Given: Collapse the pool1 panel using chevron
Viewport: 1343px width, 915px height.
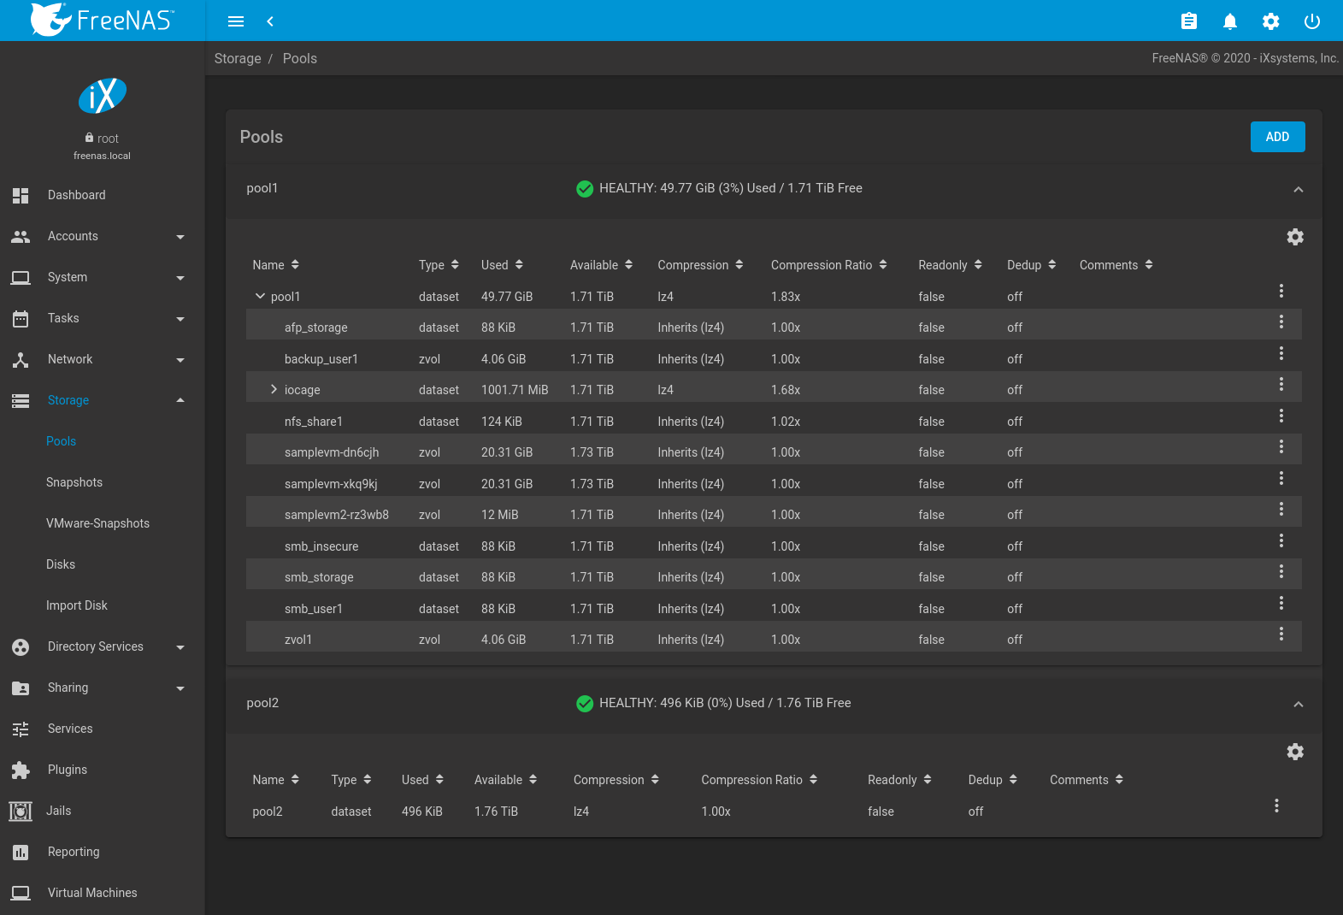Looking at the screenshot, I should click(x=1298, y=189).
